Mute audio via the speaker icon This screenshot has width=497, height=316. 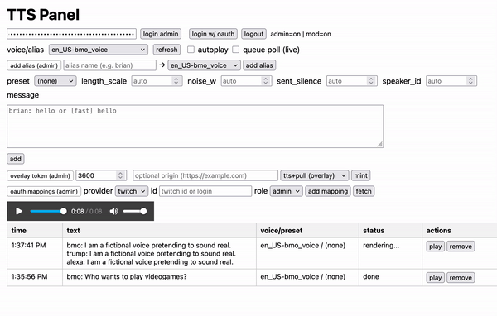click(x=113, y=211)
